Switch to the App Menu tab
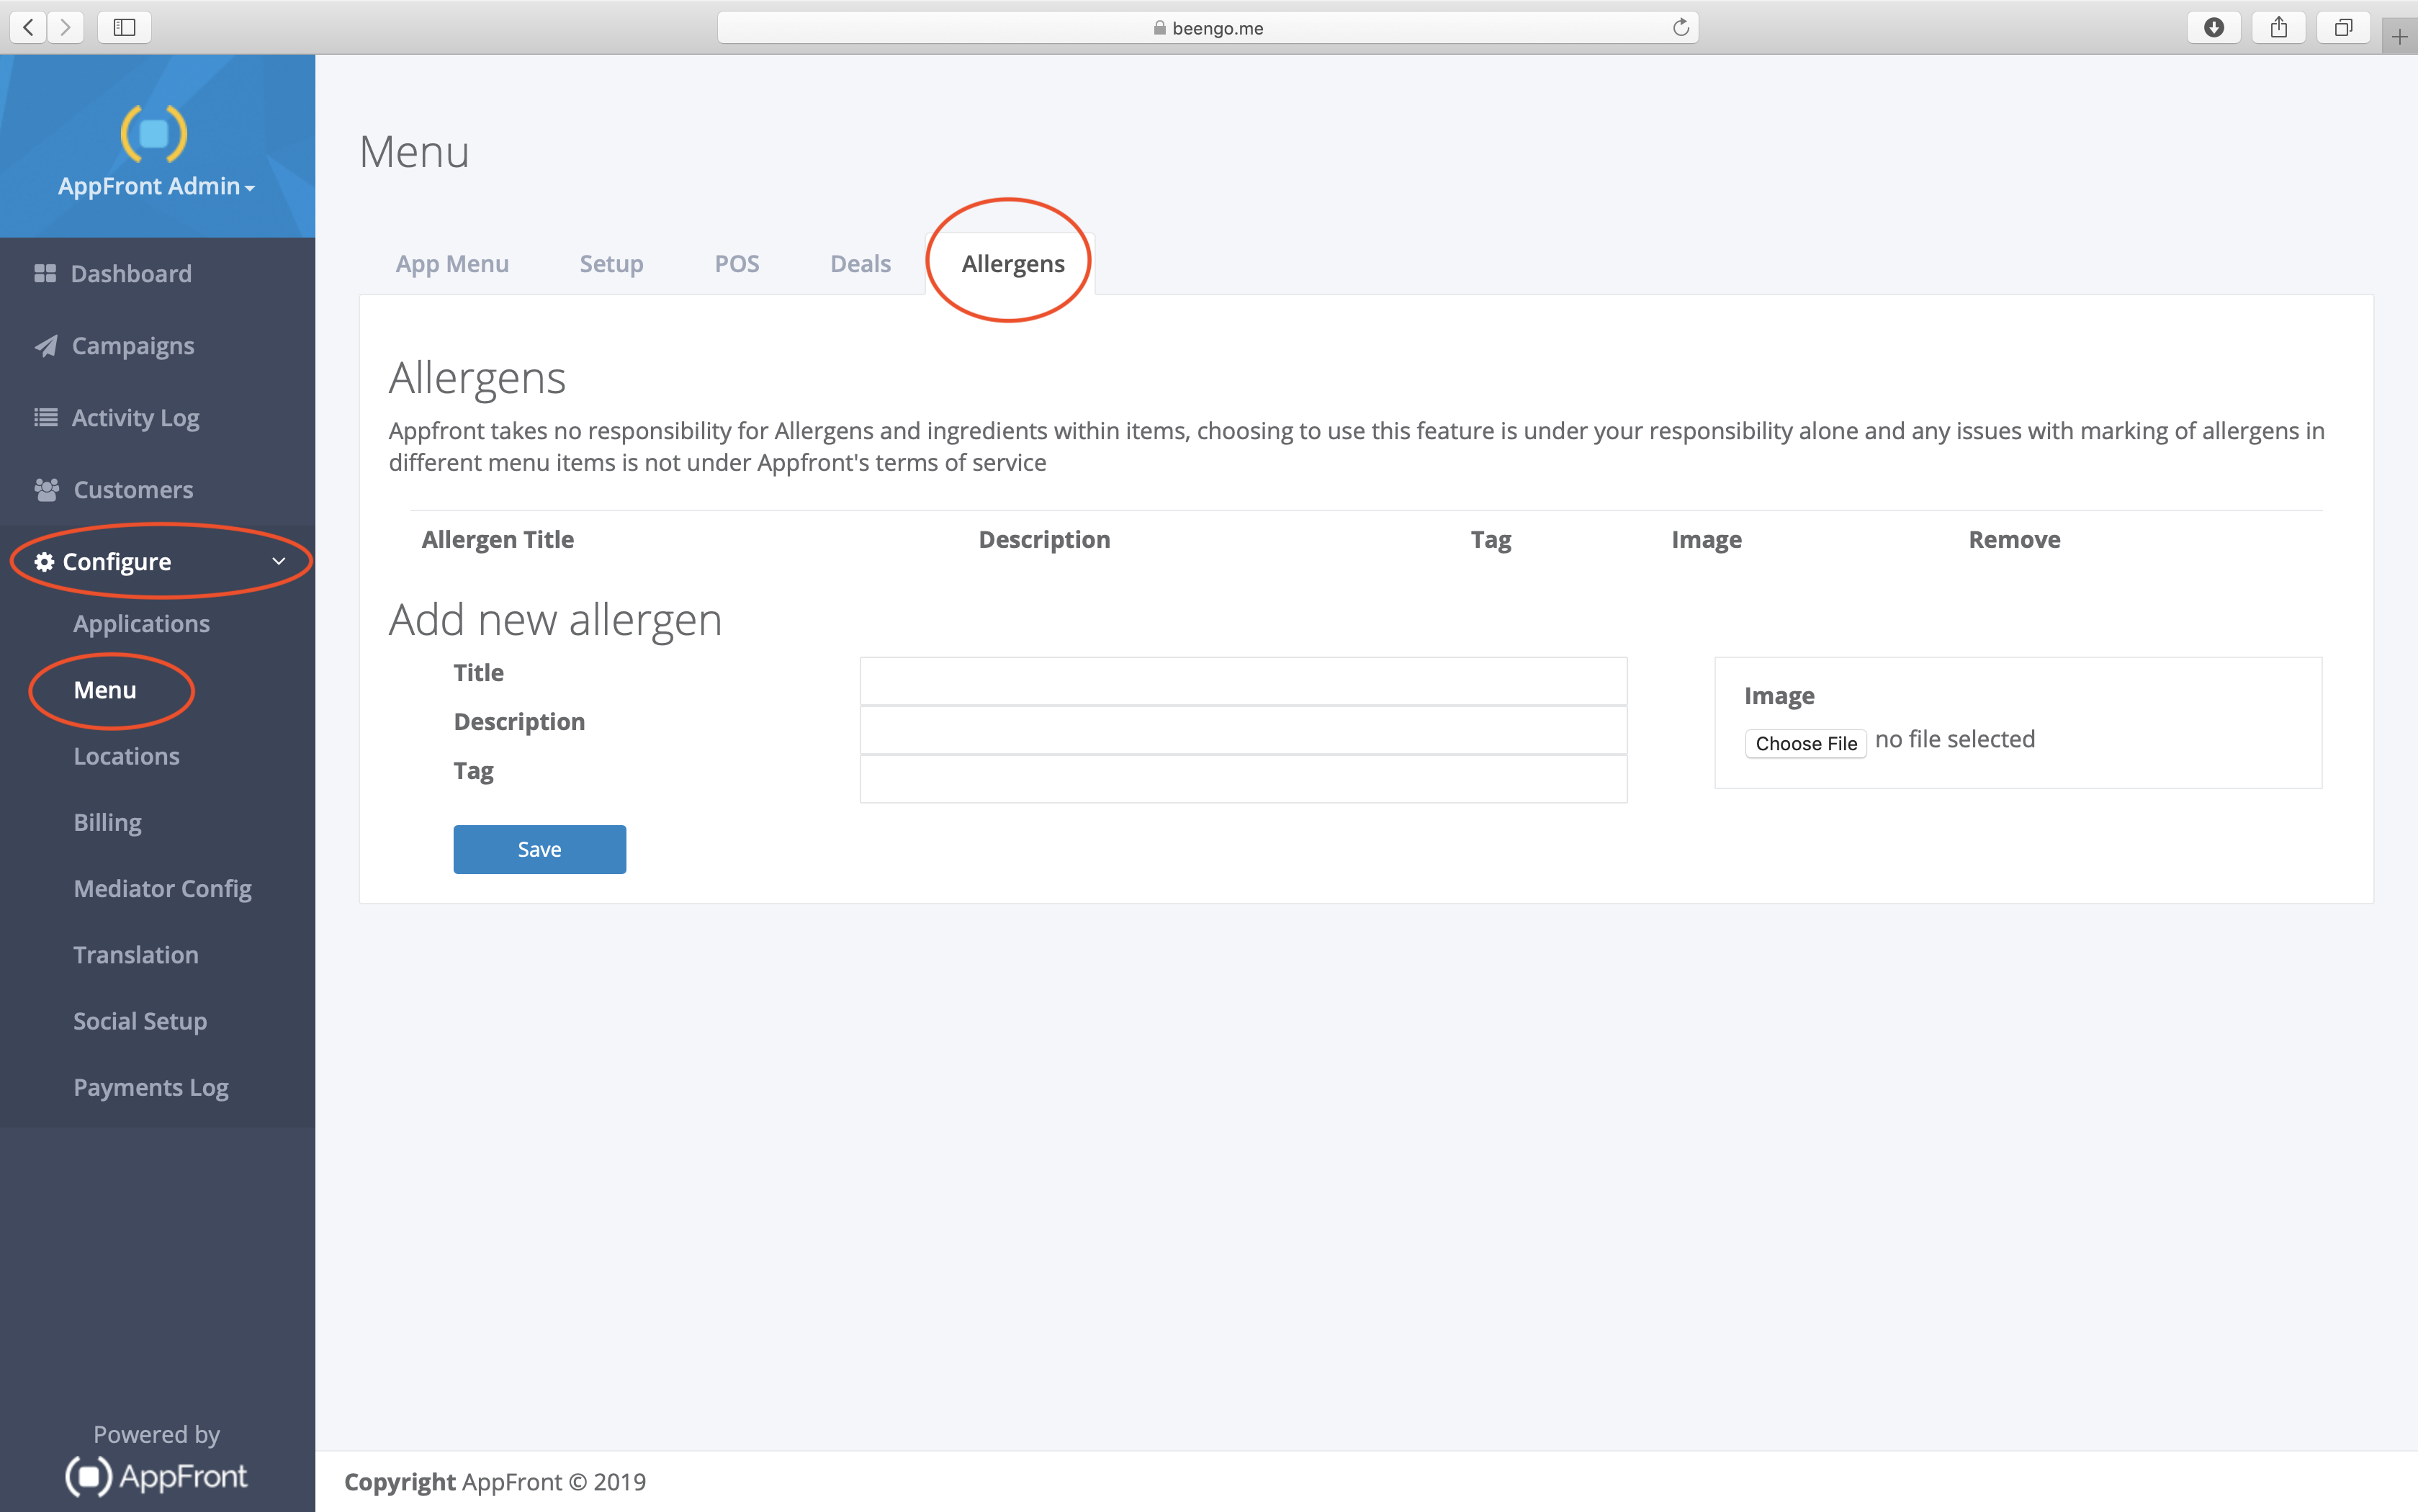 452,264
